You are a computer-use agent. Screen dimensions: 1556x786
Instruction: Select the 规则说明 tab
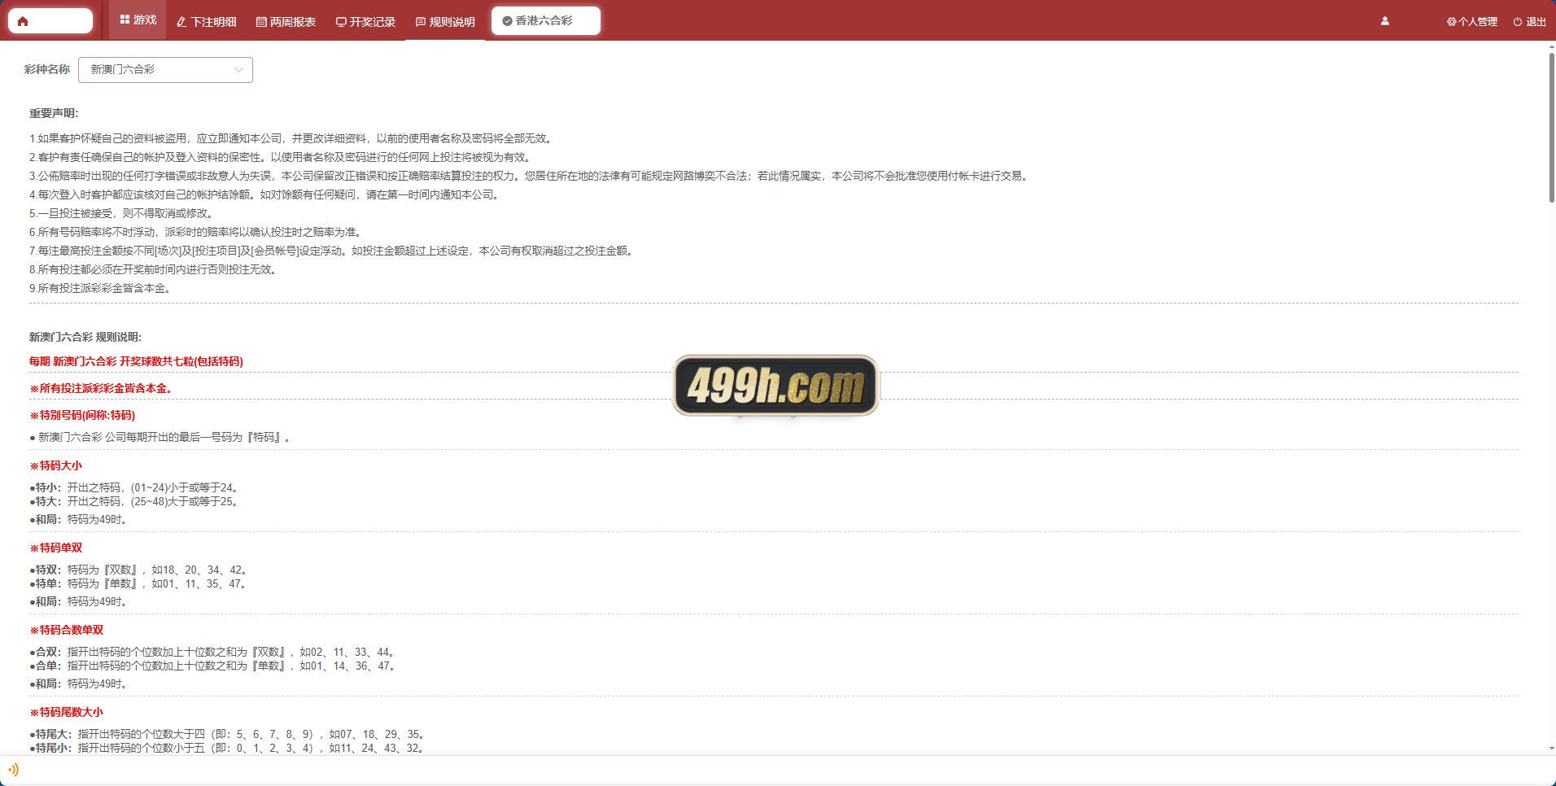pos(445,21)
